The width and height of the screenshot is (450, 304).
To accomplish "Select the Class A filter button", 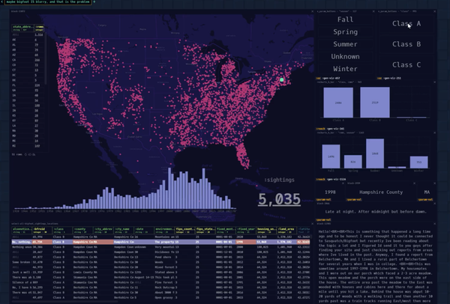I will pos(406,23).
